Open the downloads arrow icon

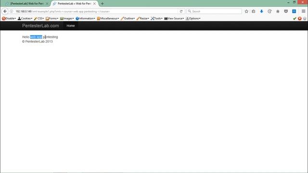(x=261, y=12)
